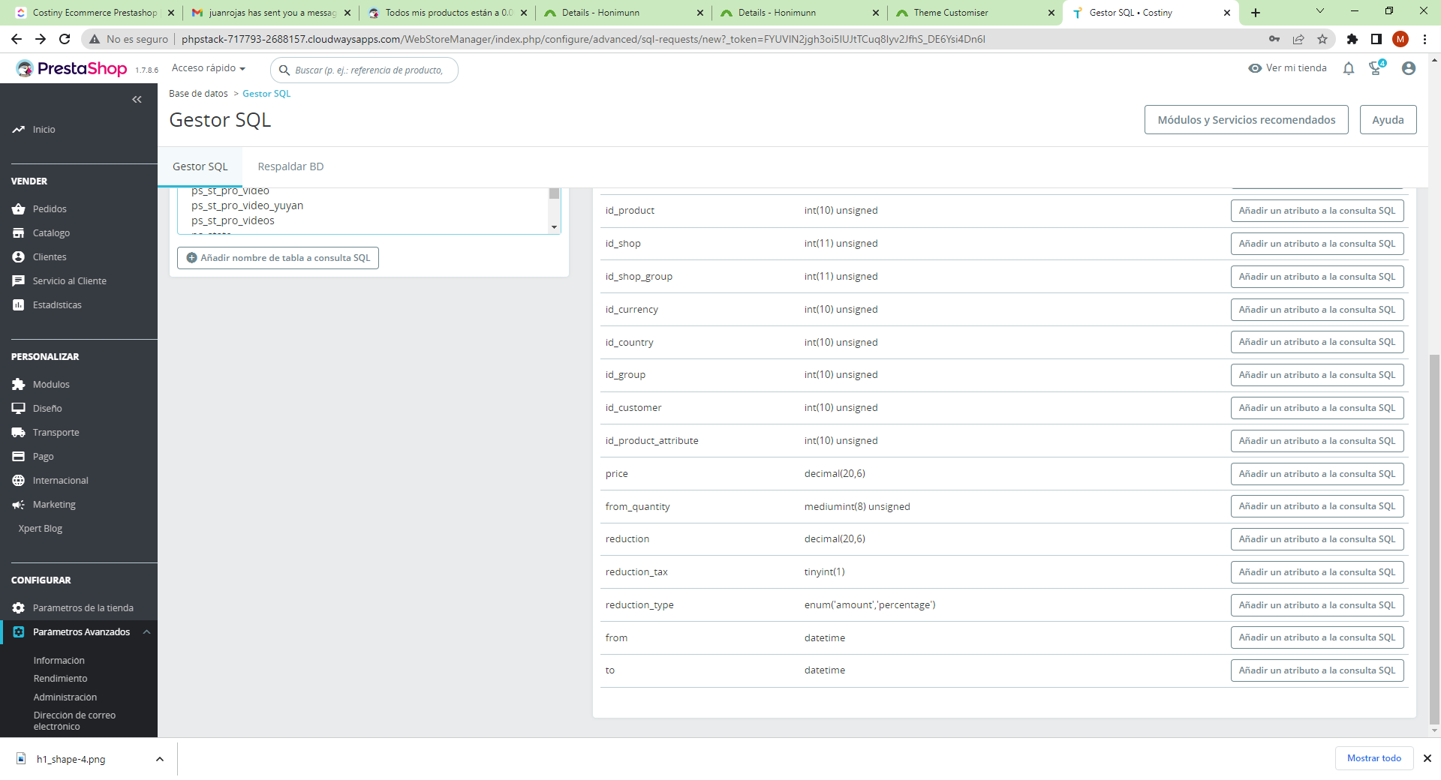The width and height of the screenshot is (1441, 780).
Task: Open the trophy merchant expertise icon
Action: click(1376, 68)
